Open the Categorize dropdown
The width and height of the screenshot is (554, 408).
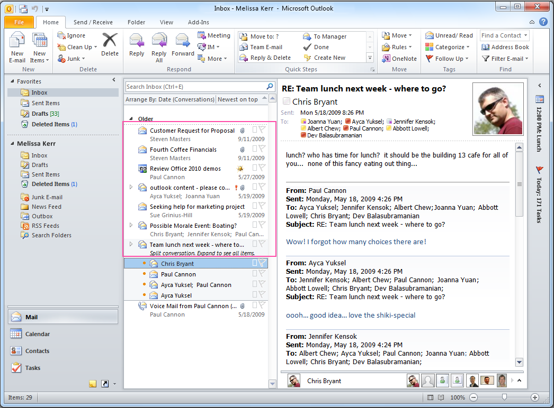pyautogui.click(x=449, y=47)
